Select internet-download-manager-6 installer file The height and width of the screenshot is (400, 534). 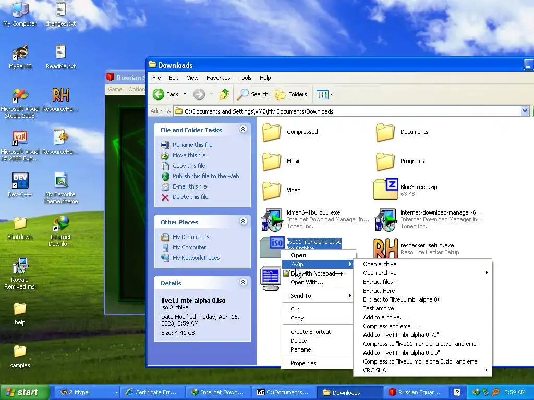[429, 219]
